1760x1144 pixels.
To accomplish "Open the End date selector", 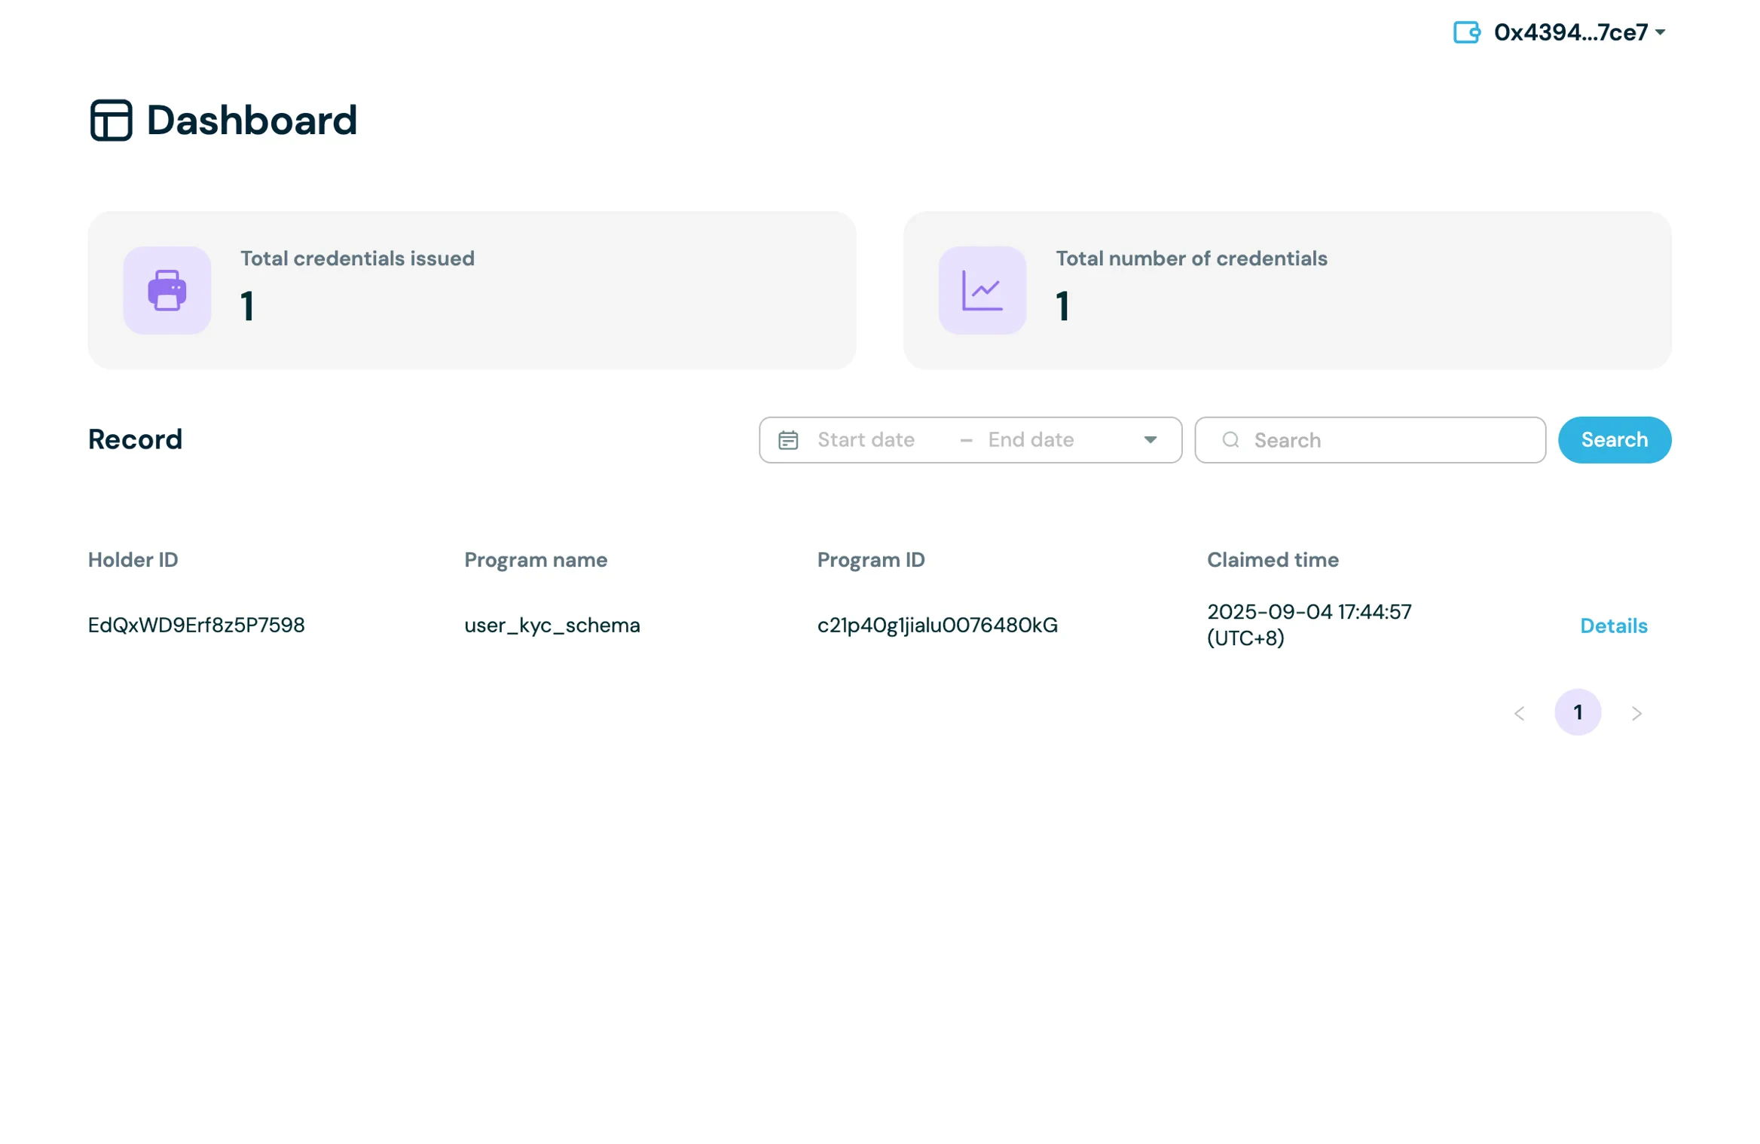I will (x=1031, y=439).
